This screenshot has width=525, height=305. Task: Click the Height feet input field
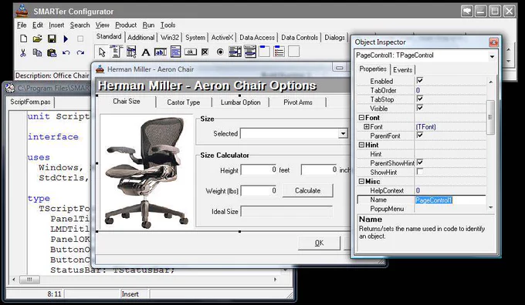coord(259,169)
